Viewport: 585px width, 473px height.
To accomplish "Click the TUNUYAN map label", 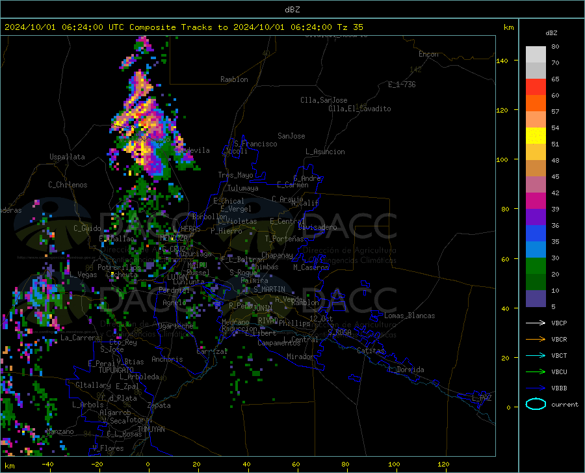I will point(151,429).
